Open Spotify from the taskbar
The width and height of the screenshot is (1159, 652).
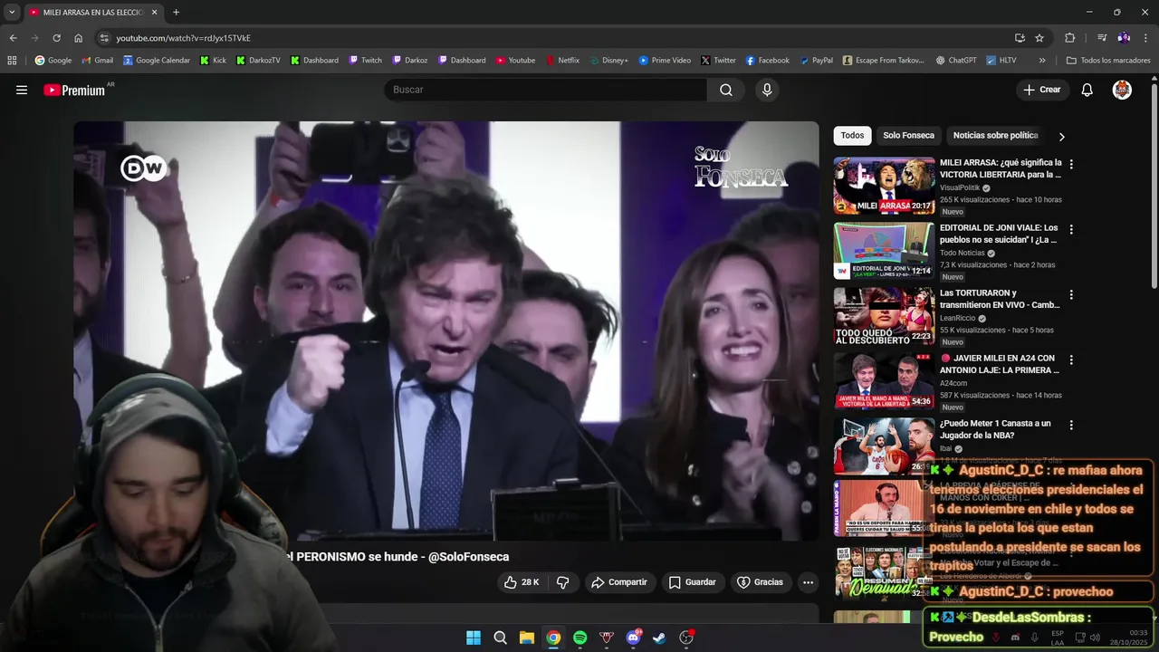click(x=579, y=638)
